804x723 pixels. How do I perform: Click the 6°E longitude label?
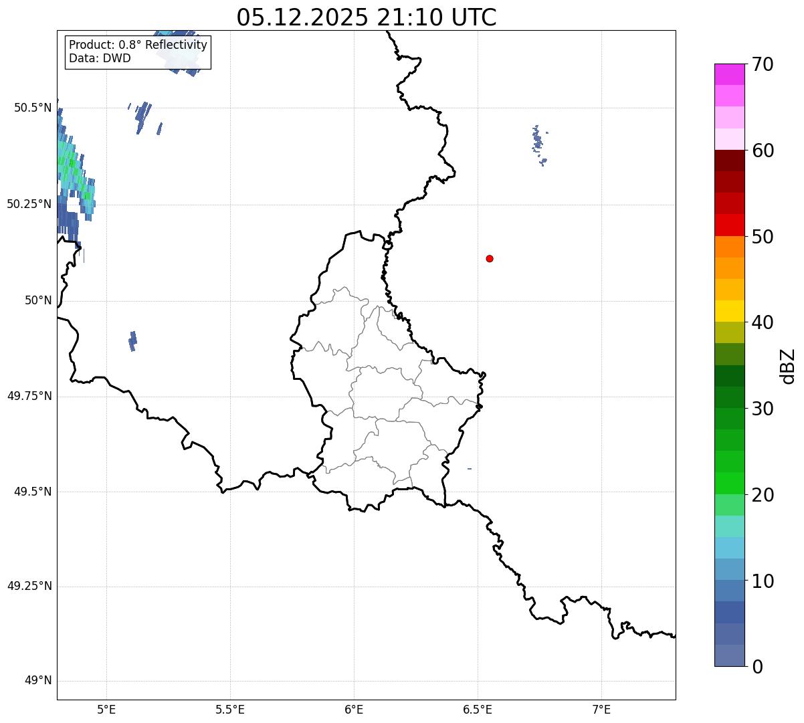point(354,710)
